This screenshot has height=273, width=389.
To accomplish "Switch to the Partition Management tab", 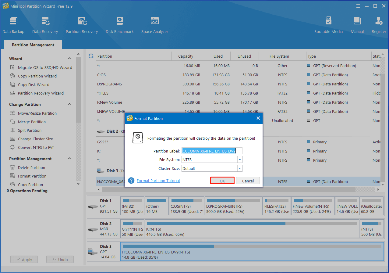I will click(33, 45).
